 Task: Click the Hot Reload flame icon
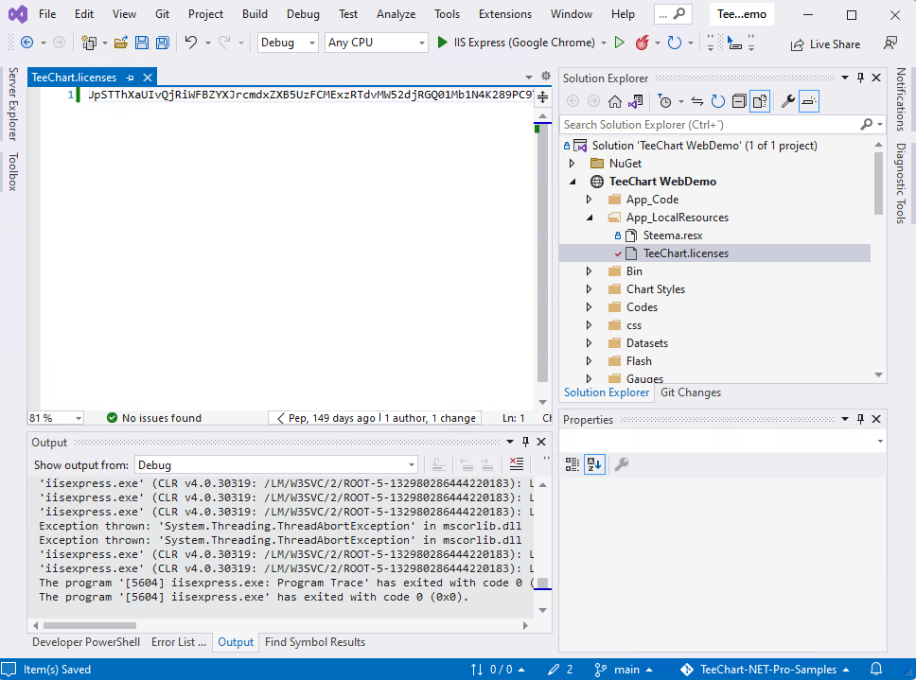pos(642,42)
